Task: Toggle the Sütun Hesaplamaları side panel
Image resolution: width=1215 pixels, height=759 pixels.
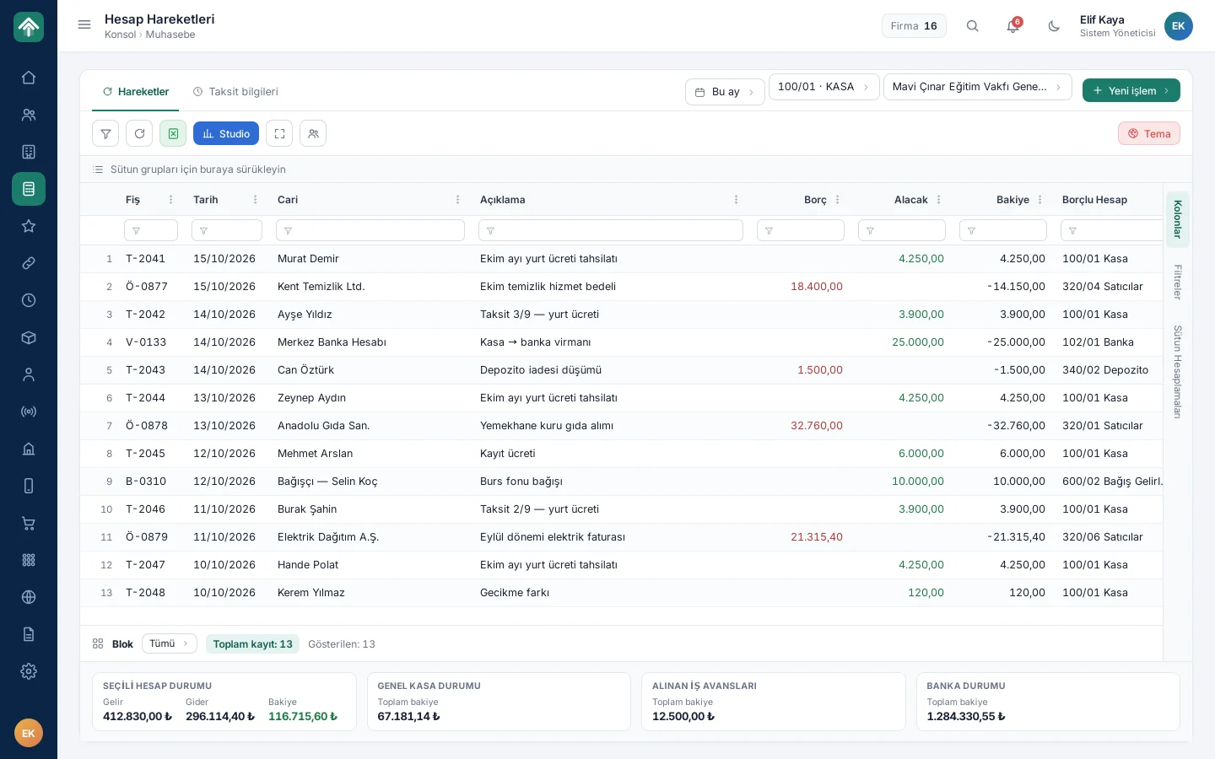Action: [1178, 372]
